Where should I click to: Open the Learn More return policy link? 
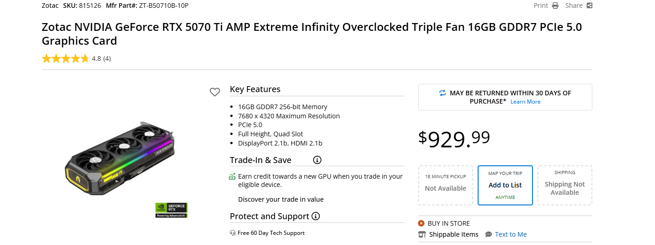click(525, 102)
